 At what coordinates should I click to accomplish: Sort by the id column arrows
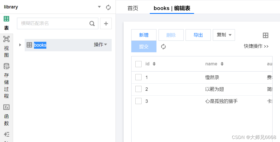pyautogui.click(x=154, y=64)
